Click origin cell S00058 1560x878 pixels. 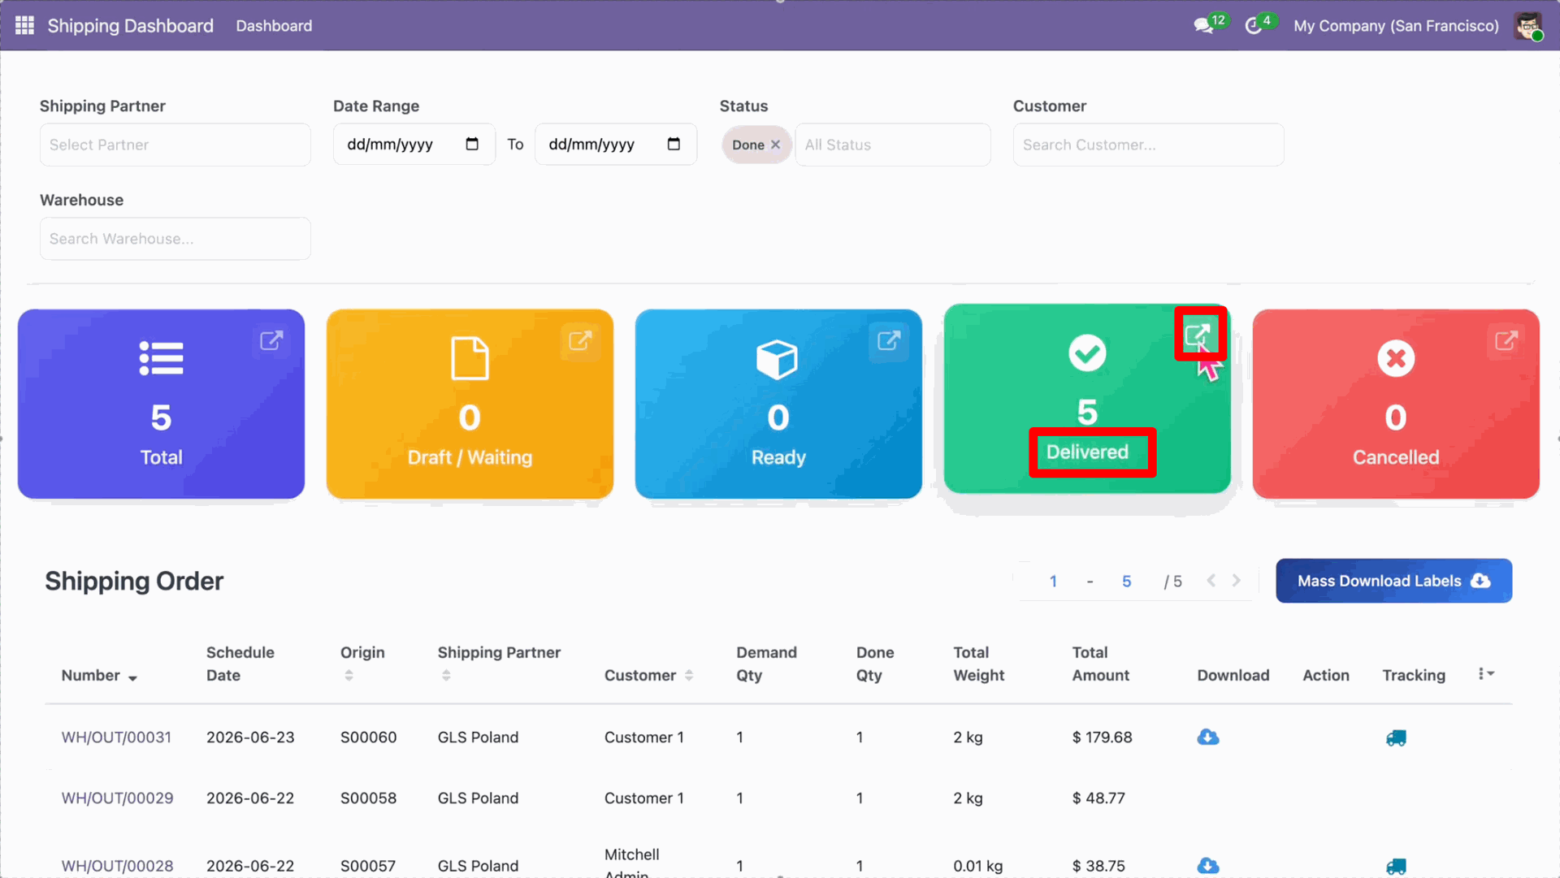point(368,798)
